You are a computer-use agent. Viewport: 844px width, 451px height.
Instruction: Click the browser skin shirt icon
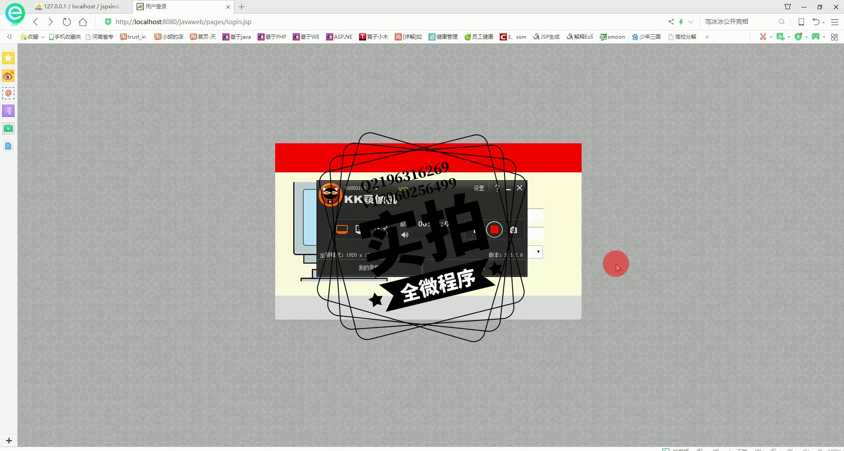click(x=788, y=7)
